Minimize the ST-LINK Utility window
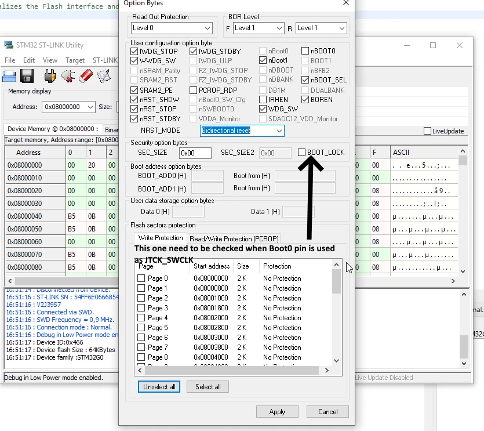484x431 pixels. [407, 45]
